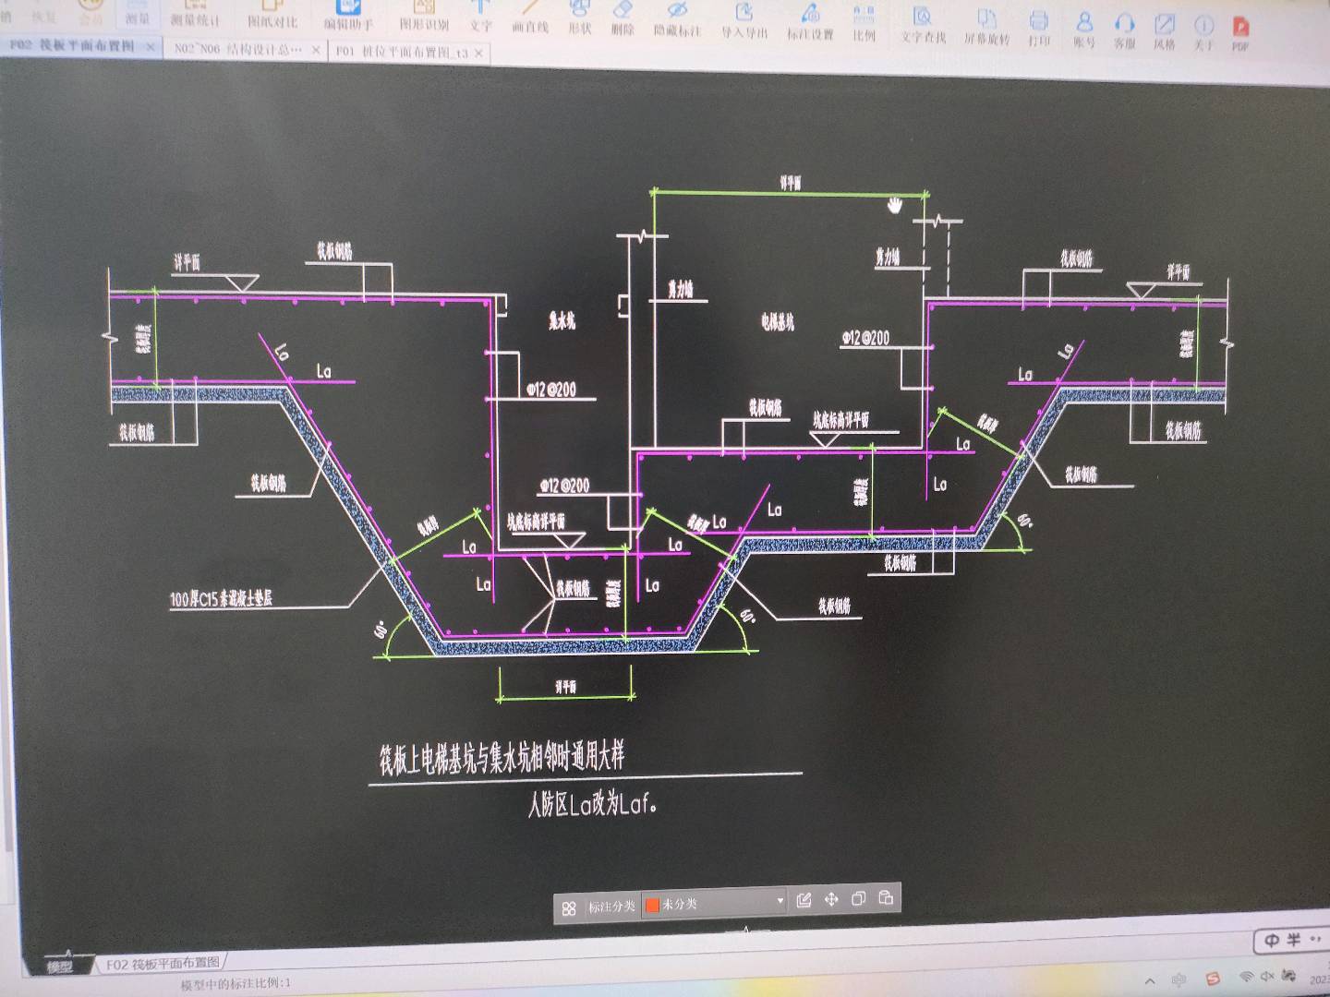This screenshot has height=997, width=1330.
Task: Close the N02~N06 结构设计总 tab
Action: click(316, 50)
